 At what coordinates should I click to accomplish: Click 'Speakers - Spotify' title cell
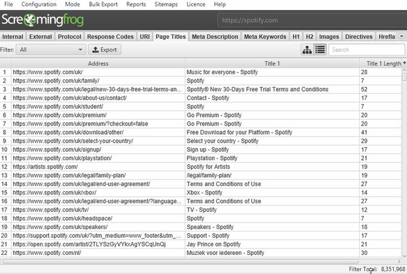click(272, 227)
